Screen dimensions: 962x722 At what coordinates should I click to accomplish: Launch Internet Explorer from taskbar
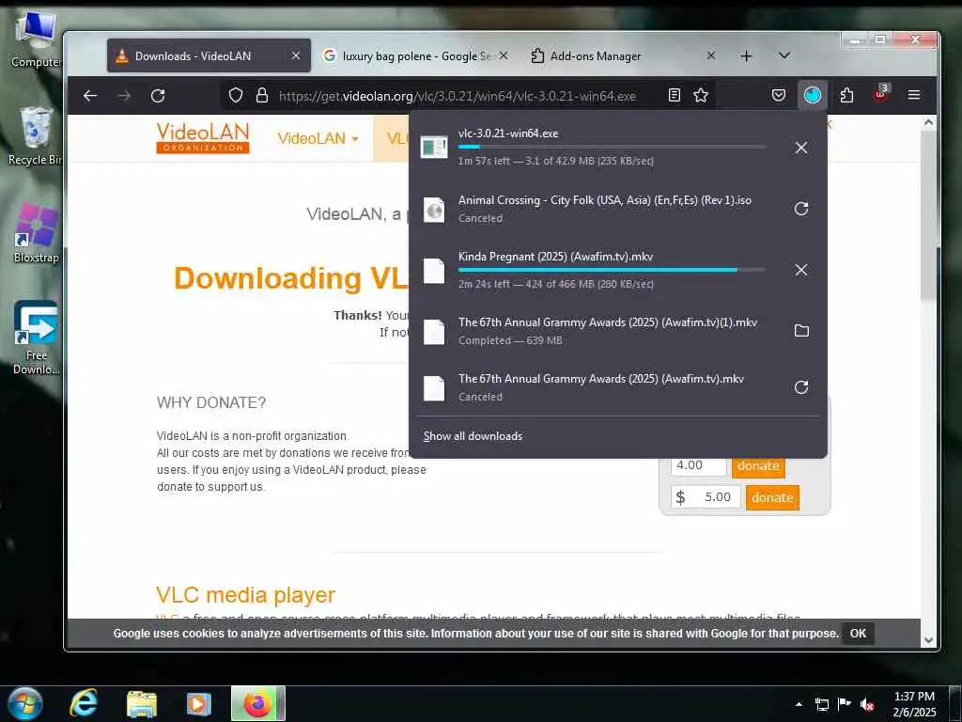click(x=84, y=703)
